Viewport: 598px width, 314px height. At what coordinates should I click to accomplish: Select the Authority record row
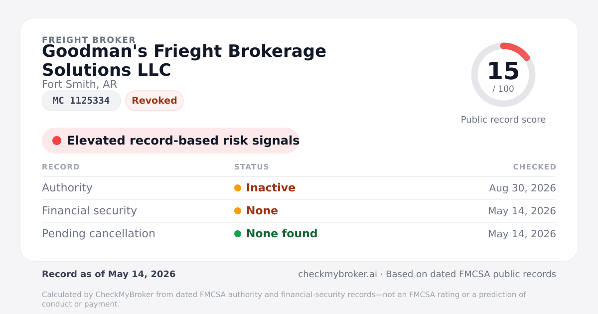[299, 188]
